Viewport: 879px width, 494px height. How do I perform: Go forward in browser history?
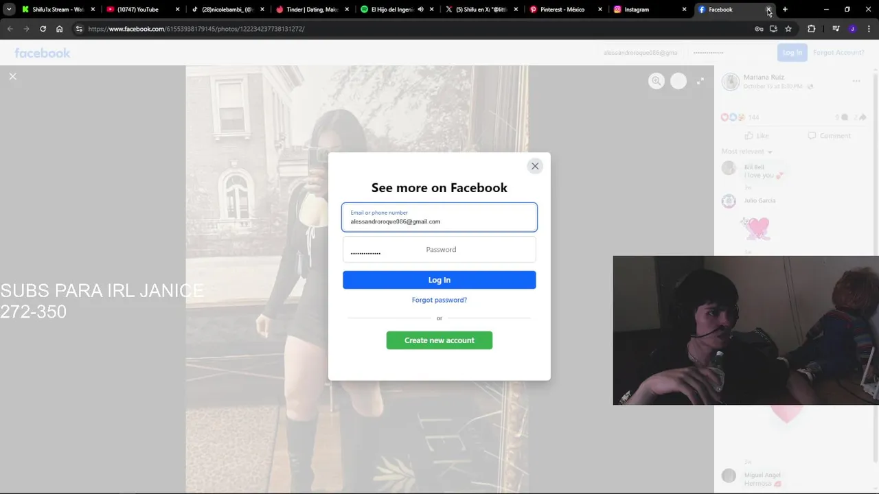point(26,29)
